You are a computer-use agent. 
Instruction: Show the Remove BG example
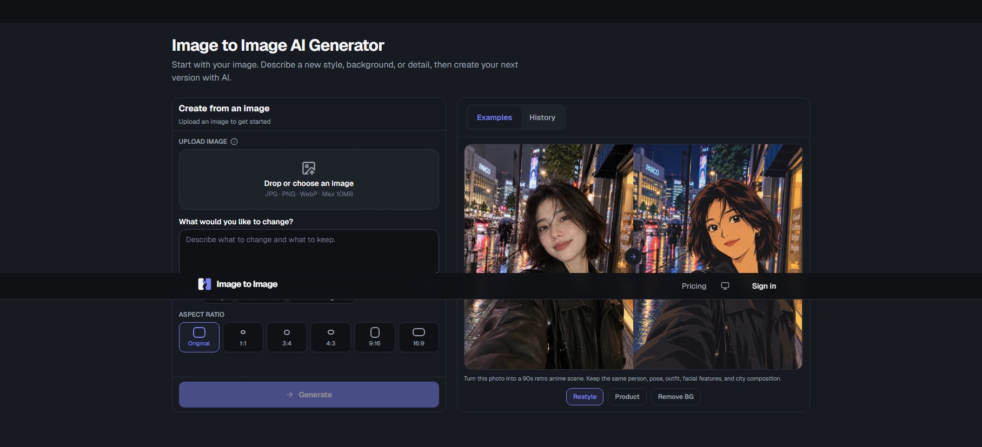point(676,397)
